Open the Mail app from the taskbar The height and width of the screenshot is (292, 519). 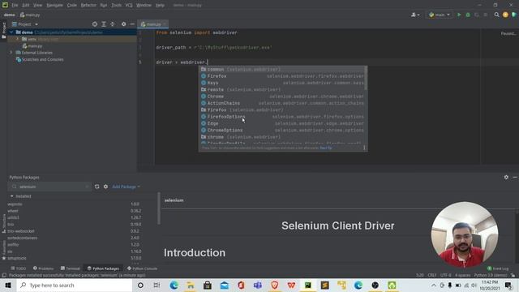225,285
